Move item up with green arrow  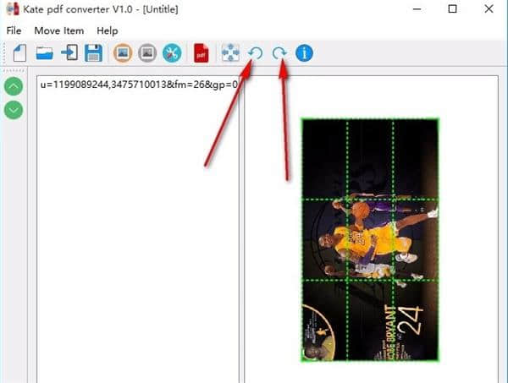coord(14,86)
